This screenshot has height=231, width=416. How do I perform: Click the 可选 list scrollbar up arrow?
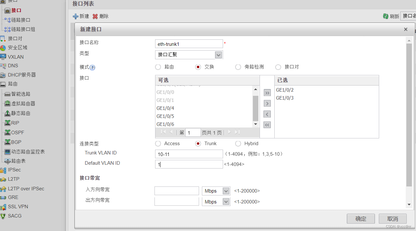pos(255,89)
